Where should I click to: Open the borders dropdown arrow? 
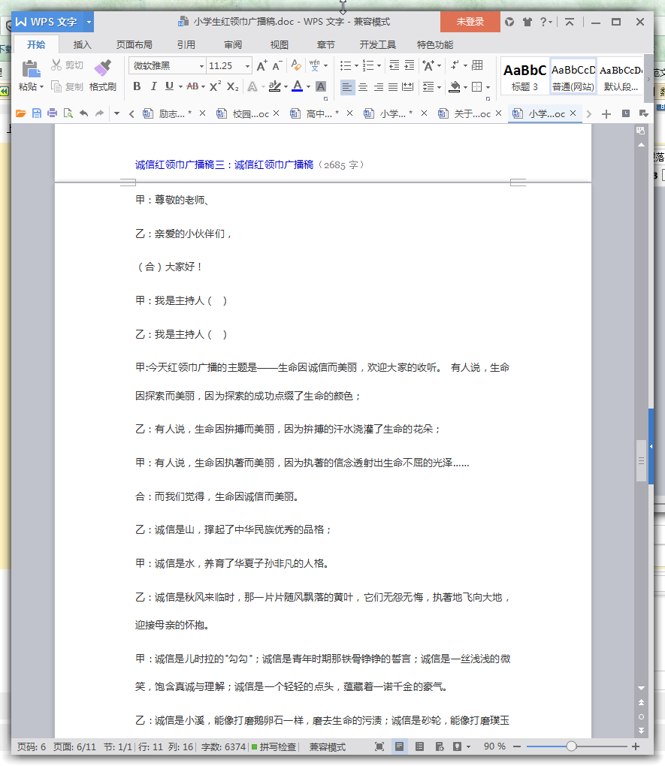coord(488,87)
